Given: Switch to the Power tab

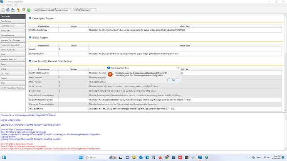Looking at the screenshot, I should (x=12, y=54).
